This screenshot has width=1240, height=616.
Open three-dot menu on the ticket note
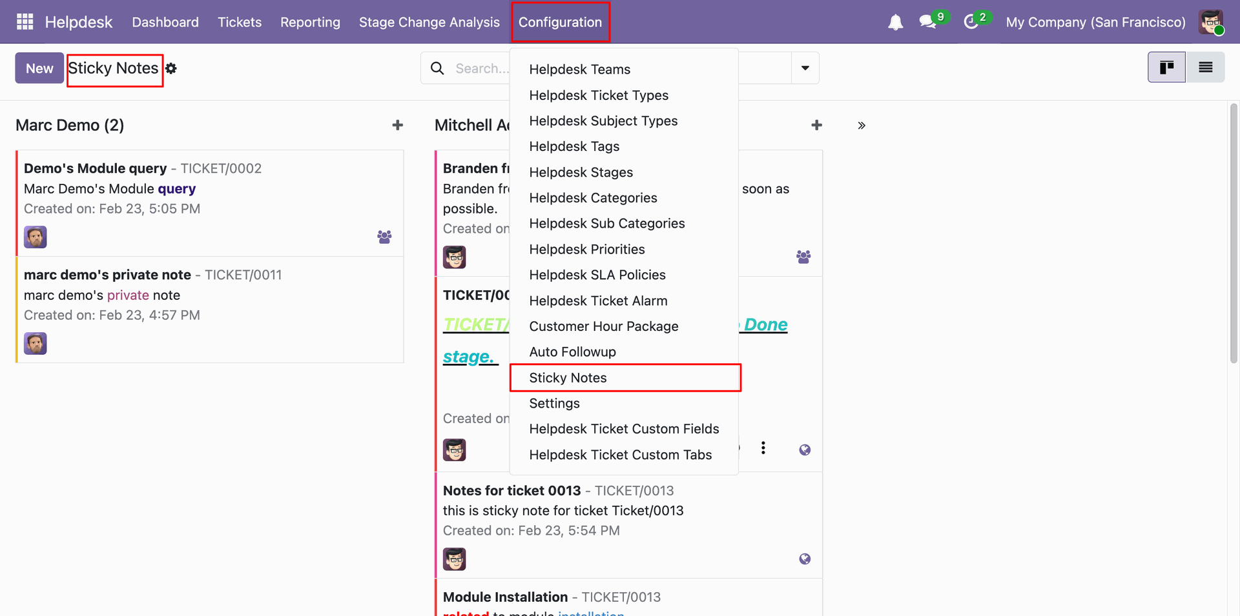(x=763, y=448)
